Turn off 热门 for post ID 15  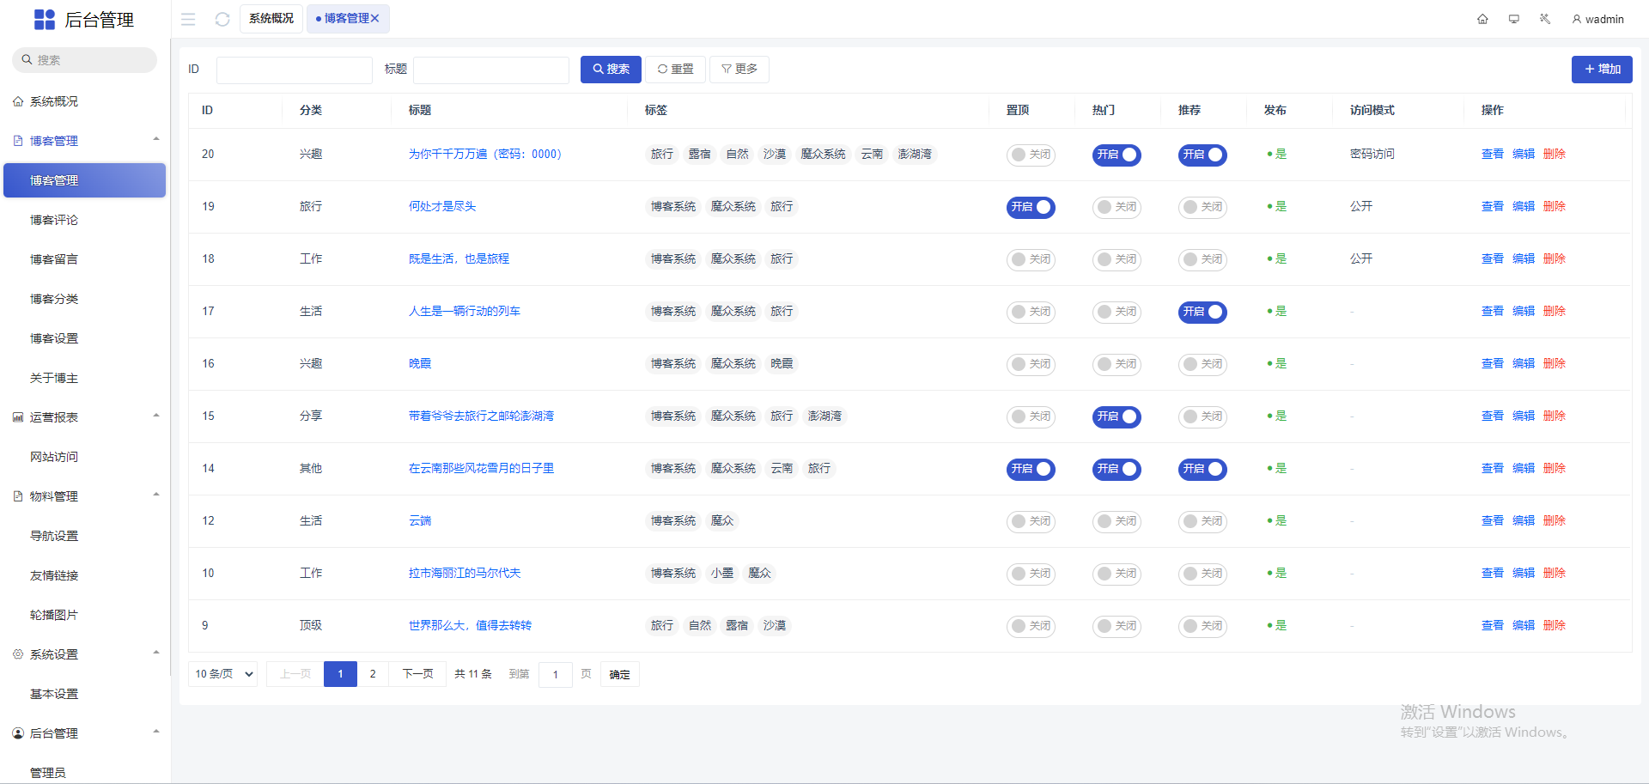(x=1117, y=416)
